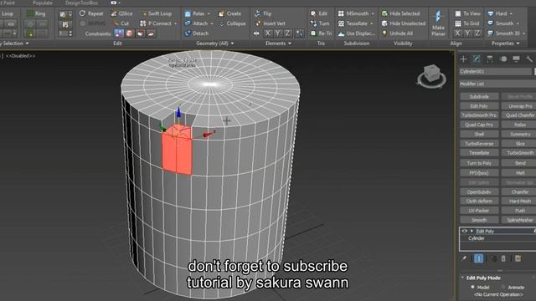Align selection To View

pyautogui.click(x=467, y=13)
